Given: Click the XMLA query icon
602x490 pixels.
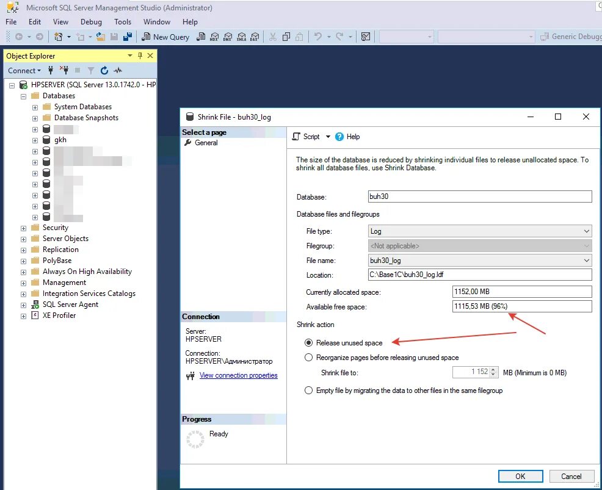Looking at the screenshot, I should click(x=241, y=37).
